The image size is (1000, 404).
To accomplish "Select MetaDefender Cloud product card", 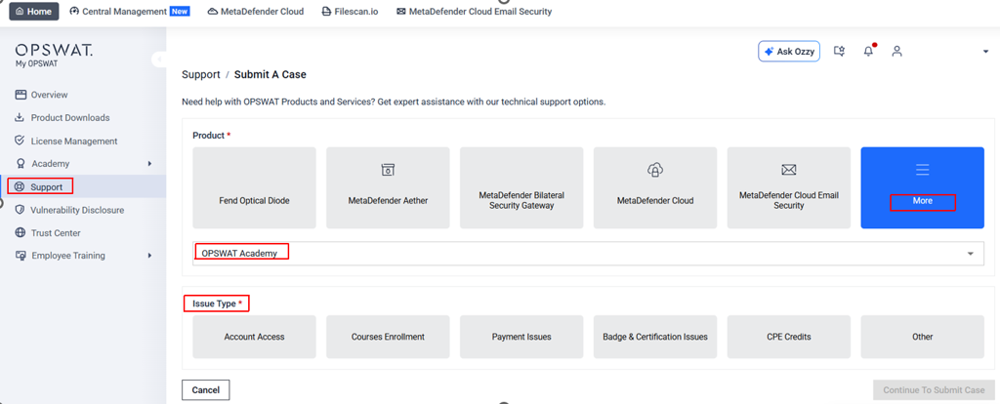I will click(655, 188).
